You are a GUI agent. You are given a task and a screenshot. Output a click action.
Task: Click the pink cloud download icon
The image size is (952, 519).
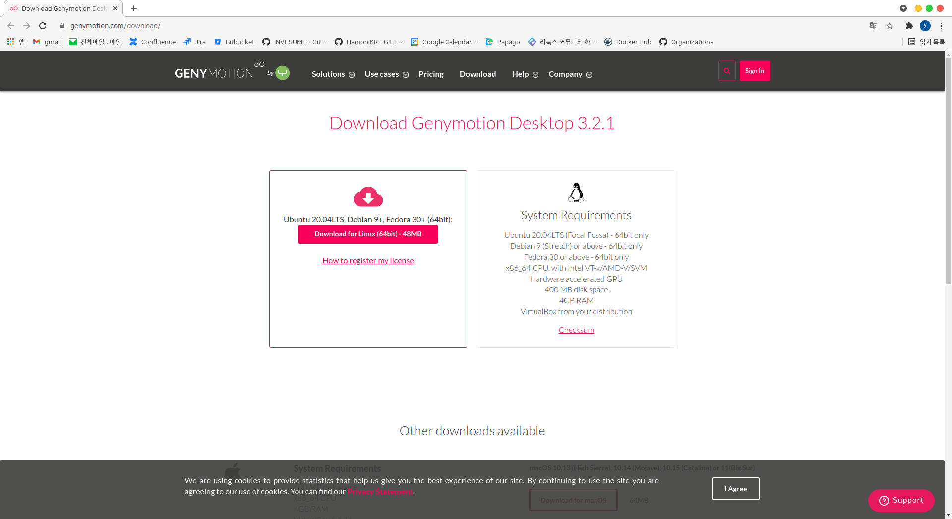tap(368, 197)
